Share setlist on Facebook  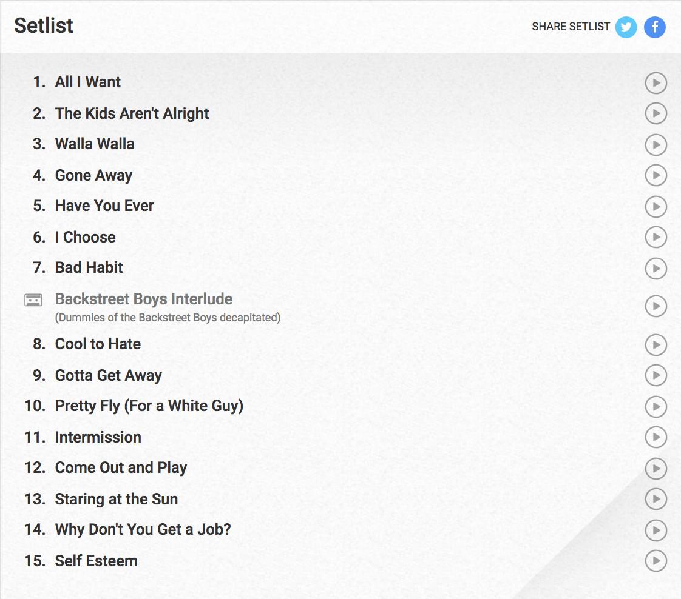pos(655,27)
